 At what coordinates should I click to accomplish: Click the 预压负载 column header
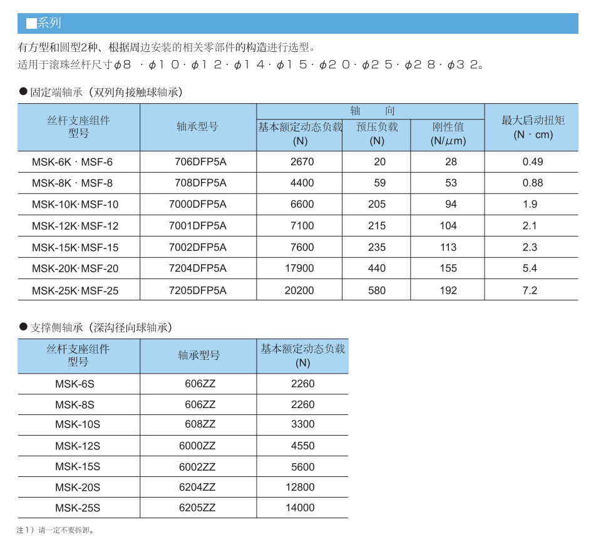(x=377, y=133)
